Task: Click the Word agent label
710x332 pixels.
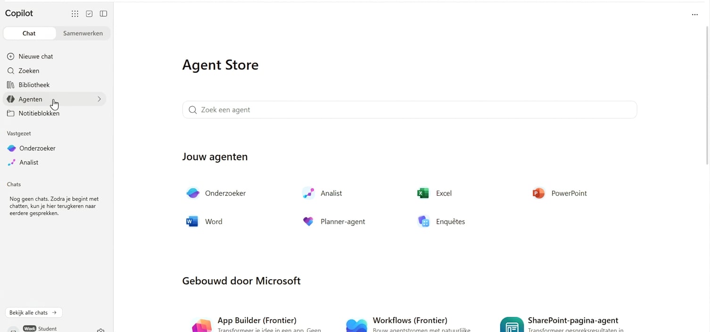Action: pos(214,222)
